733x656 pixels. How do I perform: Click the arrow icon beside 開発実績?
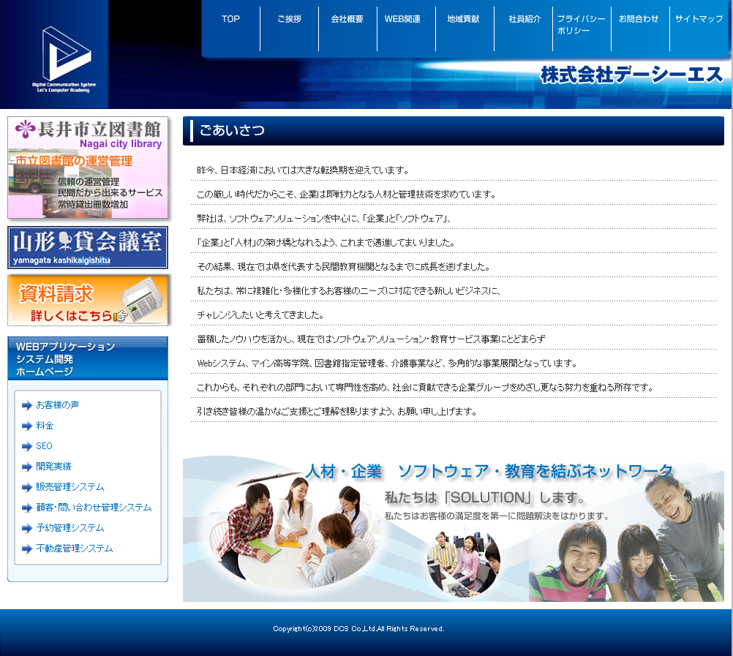click(x=27, y=467)
